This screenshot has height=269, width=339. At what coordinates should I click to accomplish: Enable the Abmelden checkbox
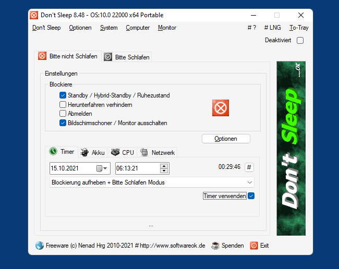coord(63,114)
